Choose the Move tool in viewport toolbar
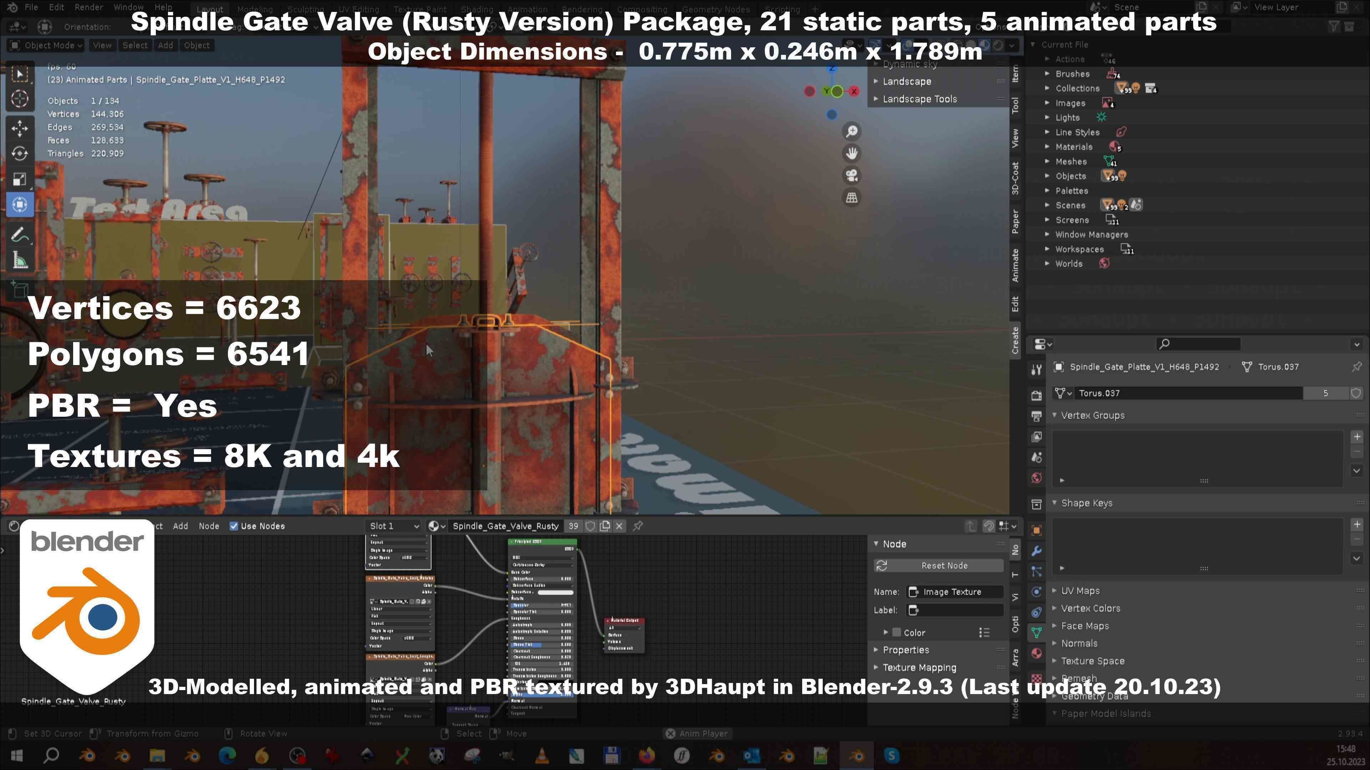The width and height of the screenshot is (1370, 770). tap(20, 128)
